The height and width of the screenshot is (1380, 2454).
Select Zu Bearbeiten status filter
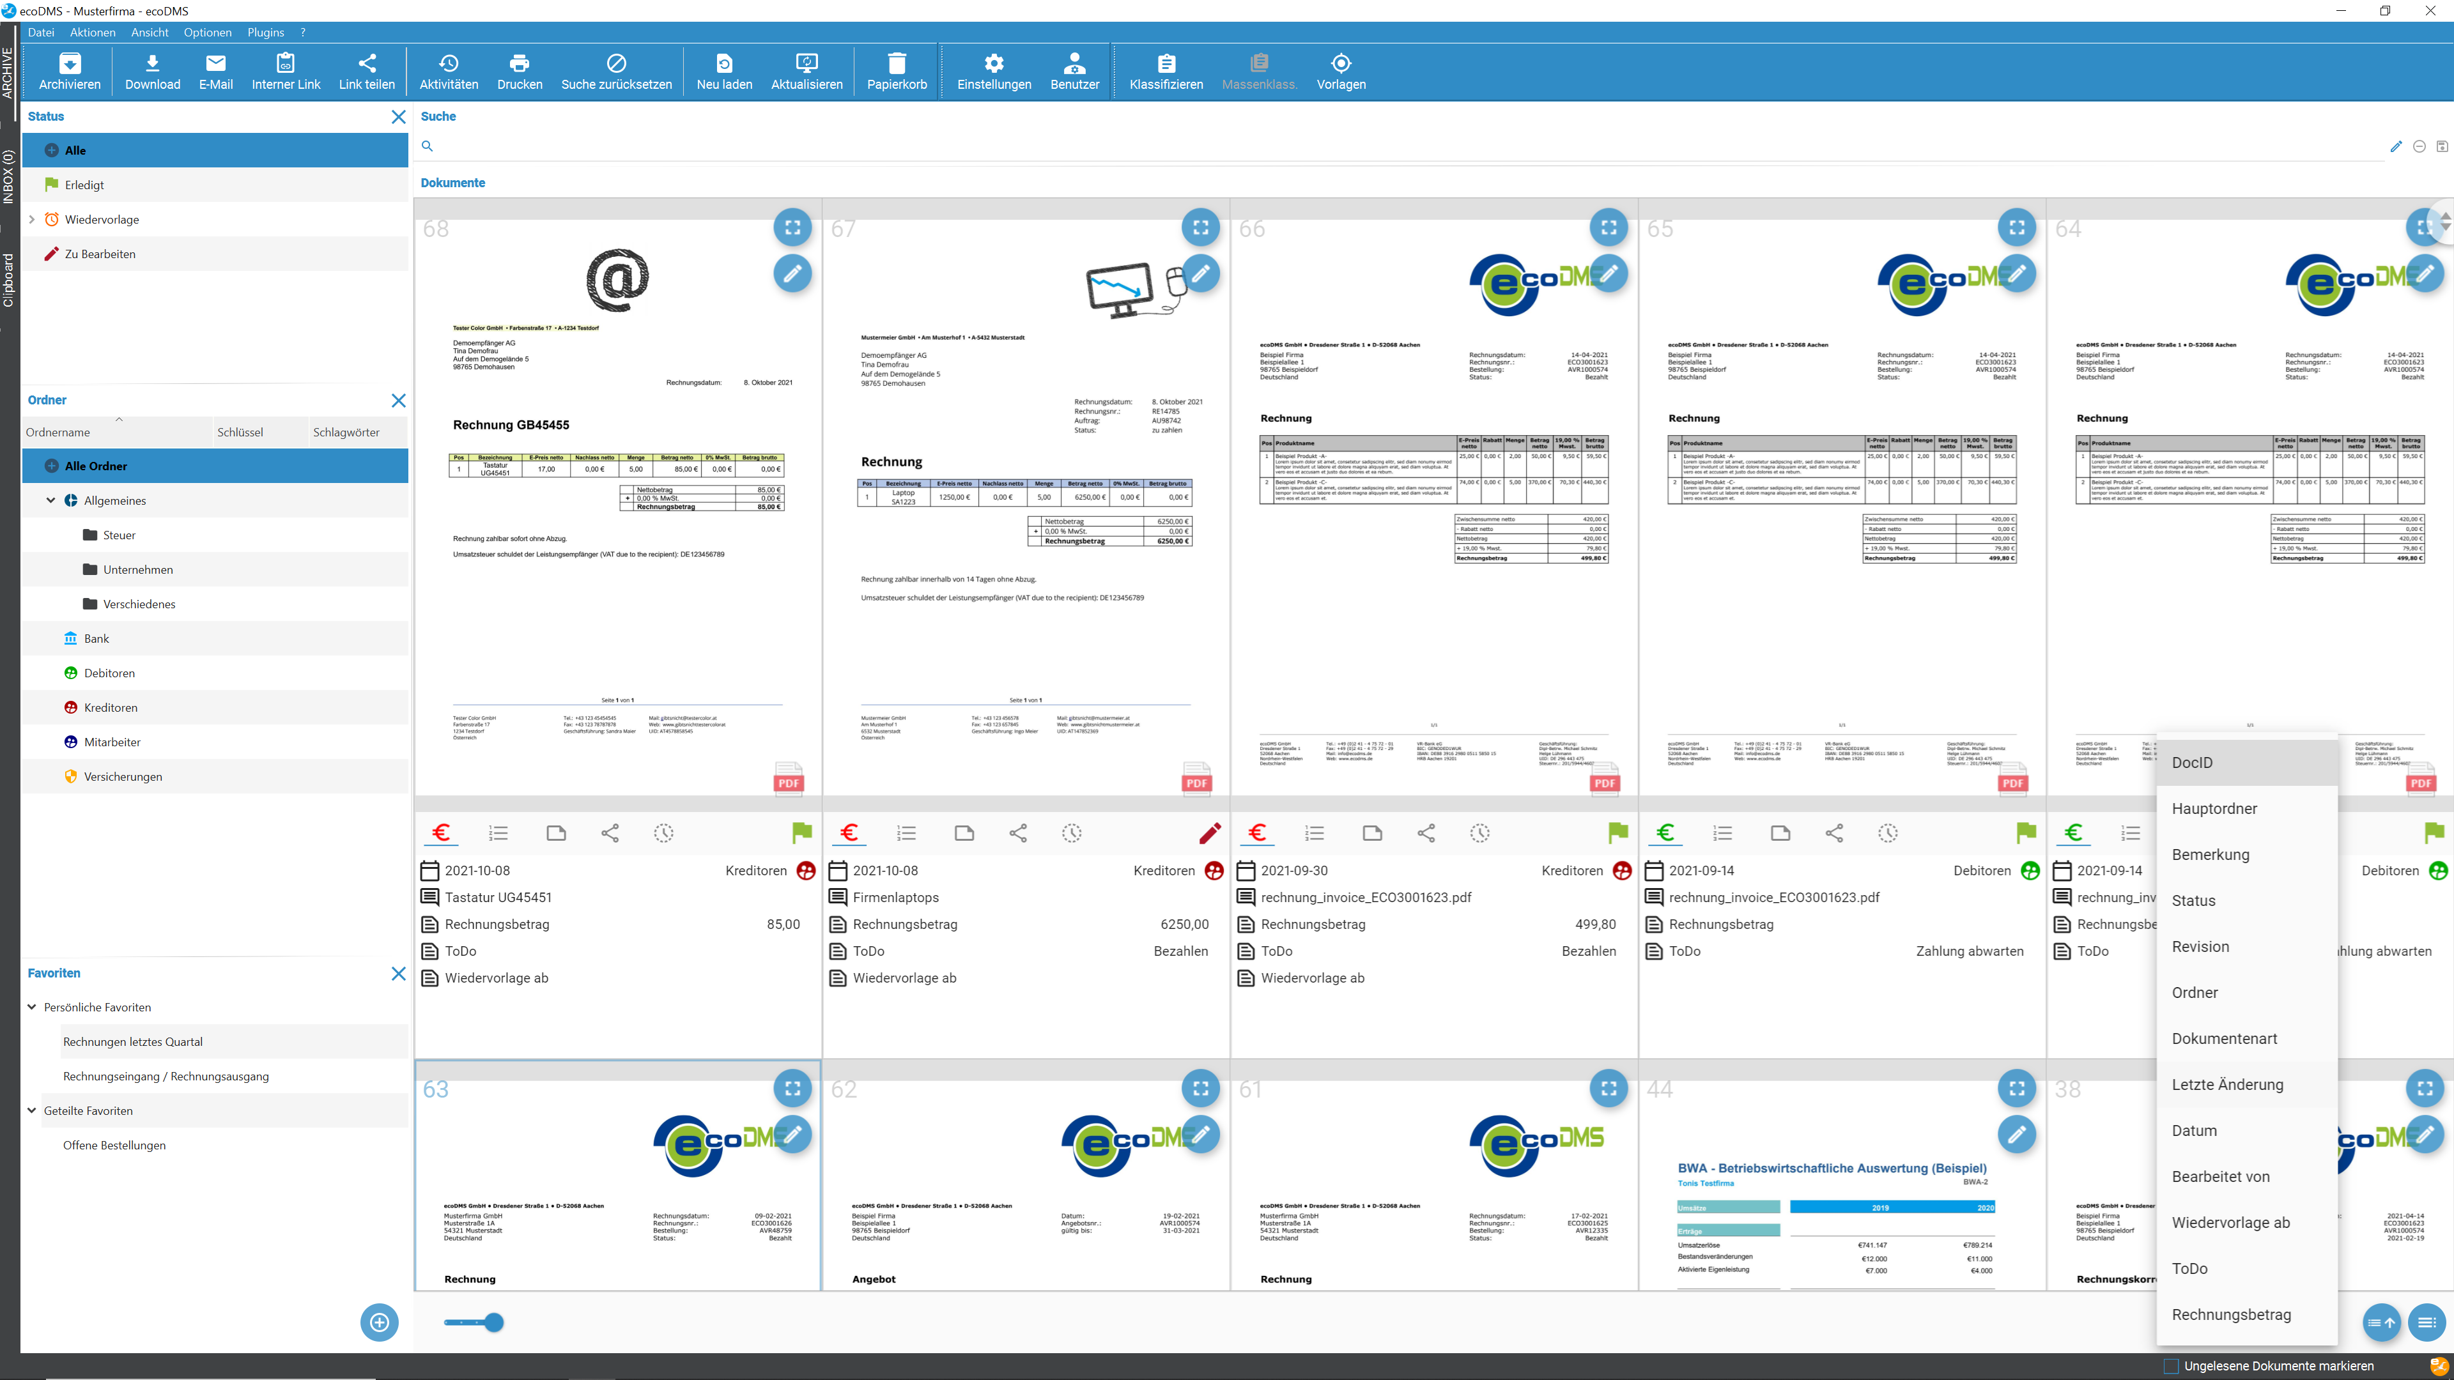pyautogui.click(x=215, y=254)
